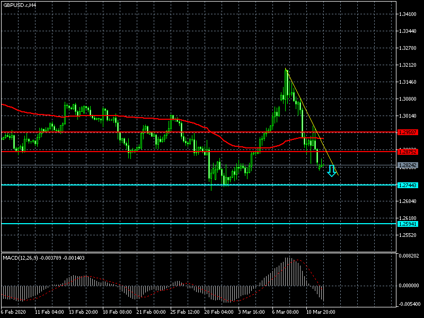Click the 0.008202 MACD scale value

pos(409,256)
